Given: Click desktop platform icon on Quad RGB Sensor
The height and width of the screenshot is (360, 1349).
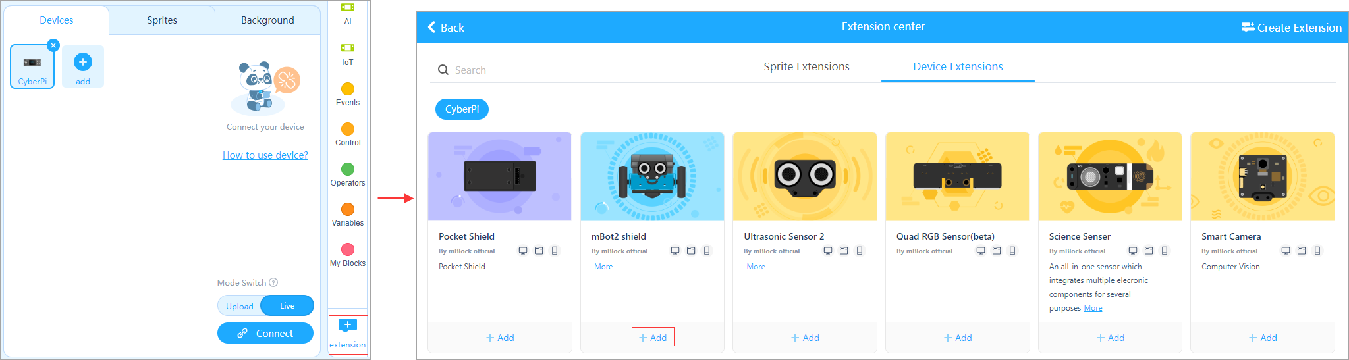Looking at the screenshot, I should click(x=981, y=251).
